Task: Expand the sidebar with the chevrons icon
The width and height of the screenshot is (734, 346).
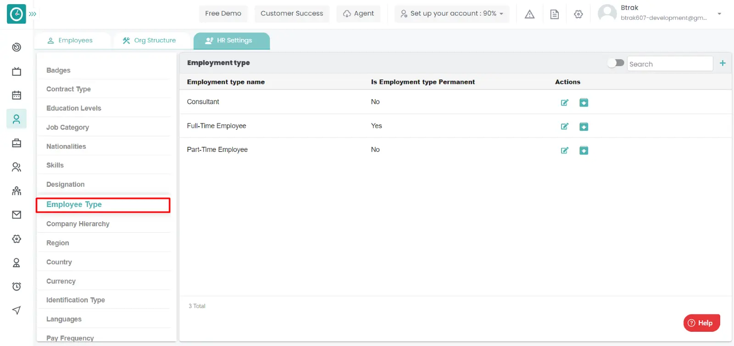Action: pyautogui.click(x=33, y=14)
